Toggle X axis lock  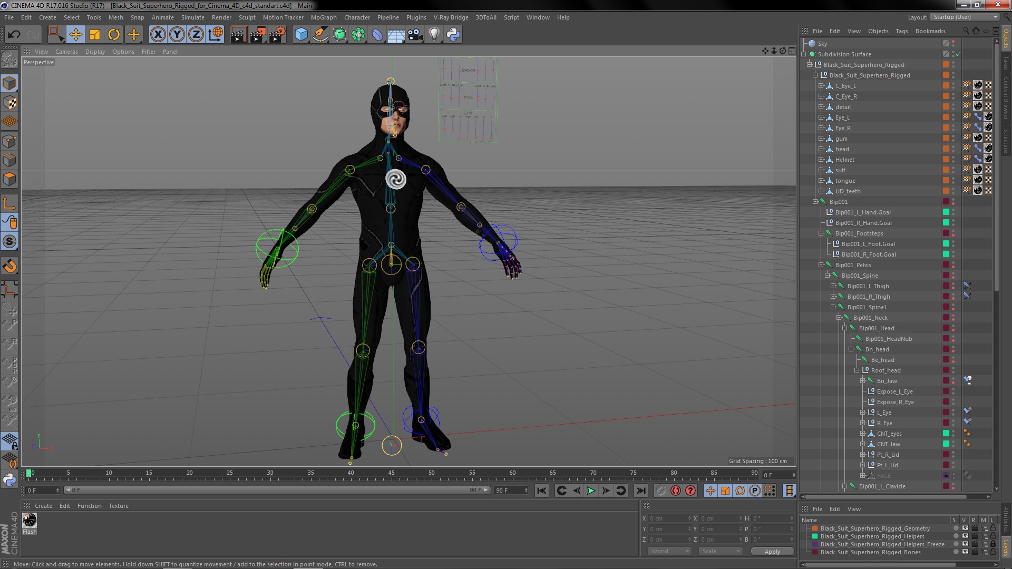[158, 35]
